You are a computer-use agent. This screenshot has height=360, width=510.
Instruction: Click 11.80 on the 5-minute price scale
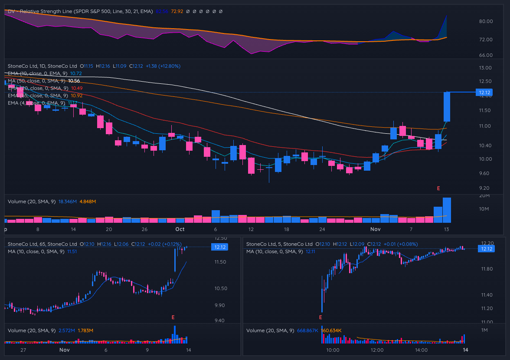[x=487, y=269]
